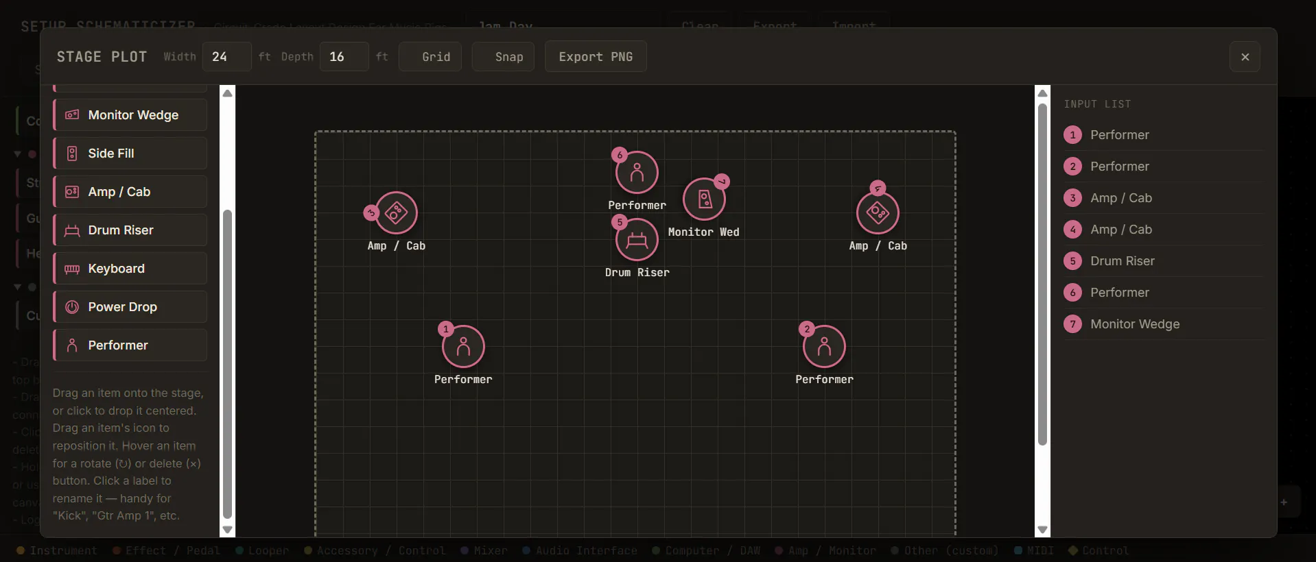Select Performer icon numbered 6 on stage
The image size is (1316, 562).
click(x=637, y=172)
